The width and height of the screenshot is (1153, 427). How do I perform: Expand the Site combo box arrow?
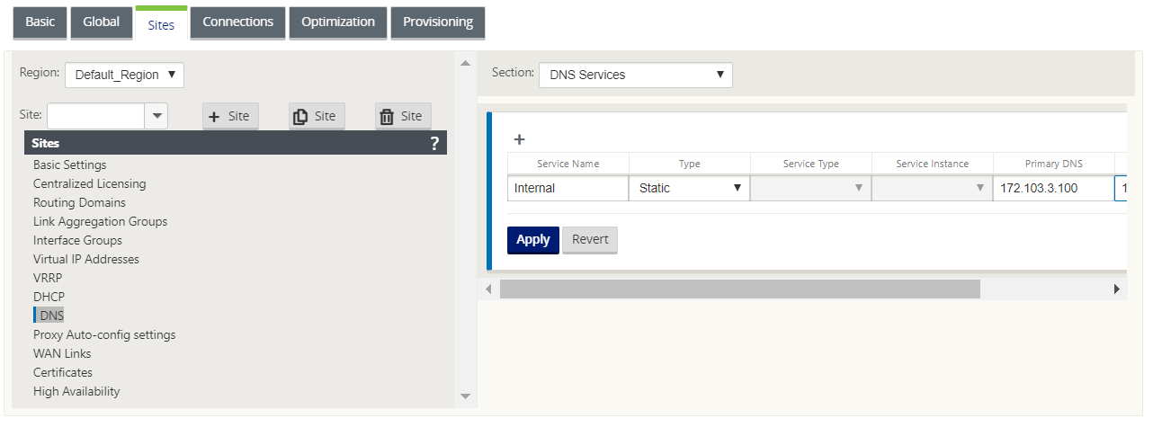[x=156, y=116]
